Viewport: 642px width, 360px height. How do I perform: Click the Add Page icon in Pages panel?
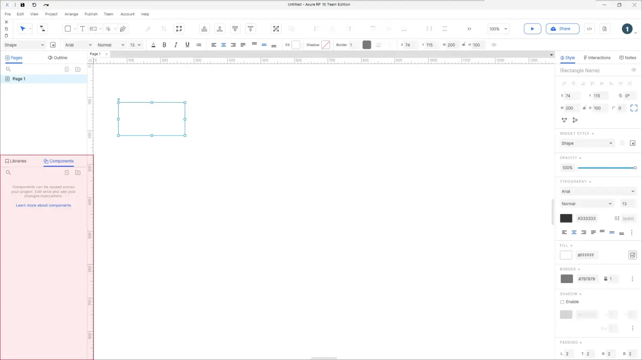[x=67, y=69]
